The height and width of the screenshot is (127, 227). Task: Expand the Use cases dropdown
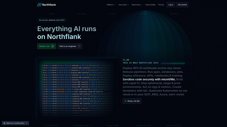pos(123,5)
